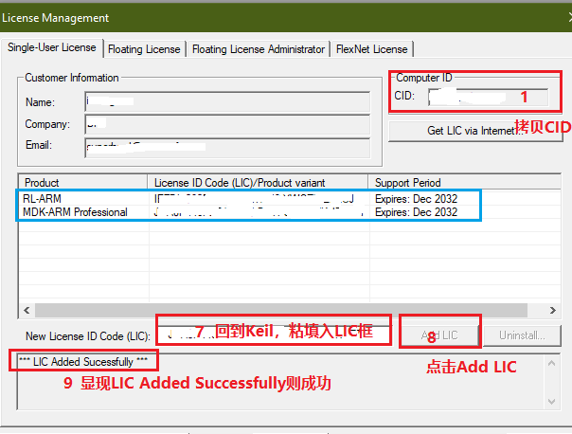Click the Company input field

pos(227,124)
